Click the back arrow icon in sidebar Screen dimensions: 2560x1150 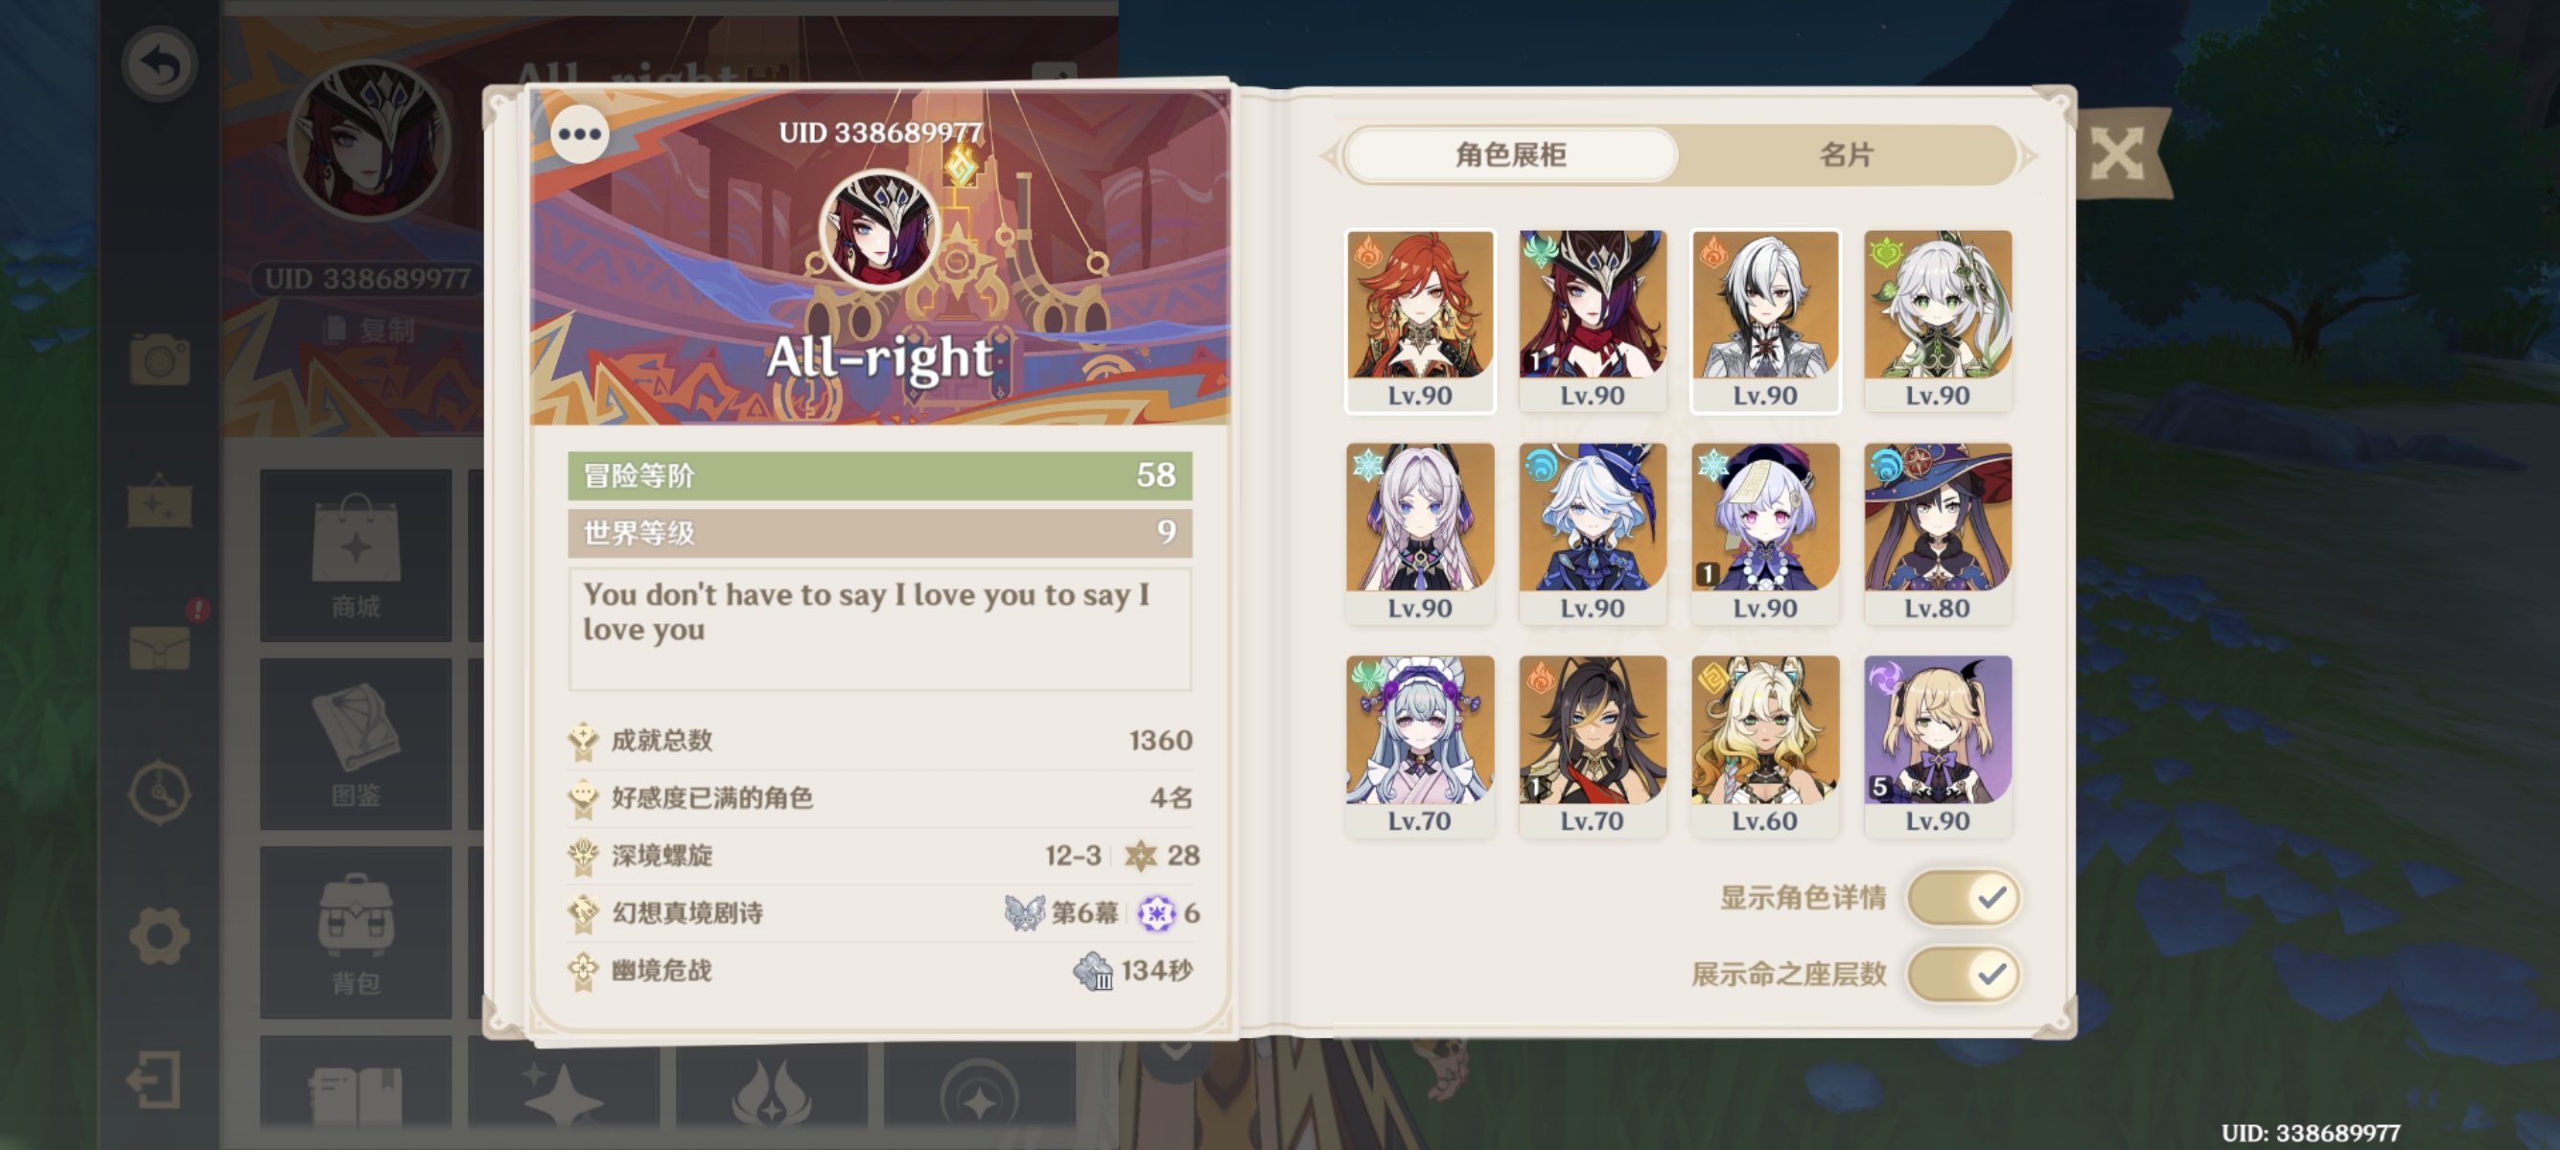(x=160, y=64)
